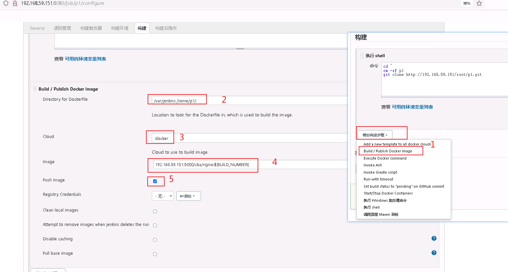
Task: Open the 构建触发器 tab
Action: coord(91,28)
